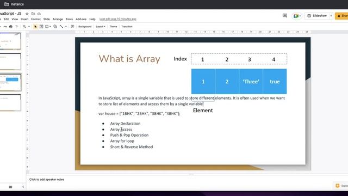Viewport: 348px width, 196px height.
Task: Click the Transition button
Action: (x=127, y=27)
